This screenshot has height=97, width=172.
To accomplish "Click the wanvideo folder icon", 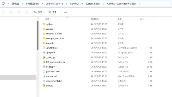I will tap(44, 43).
